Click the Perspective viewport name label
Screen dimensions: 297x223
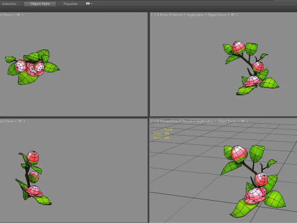pos(168,121)
